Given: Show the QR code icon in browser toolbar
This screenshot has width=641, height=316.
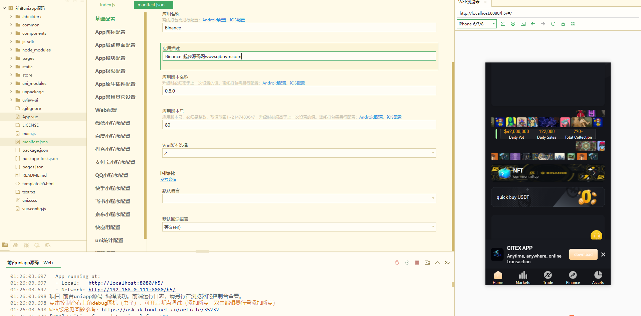Looking at the screenshot, I should (573, 24).
